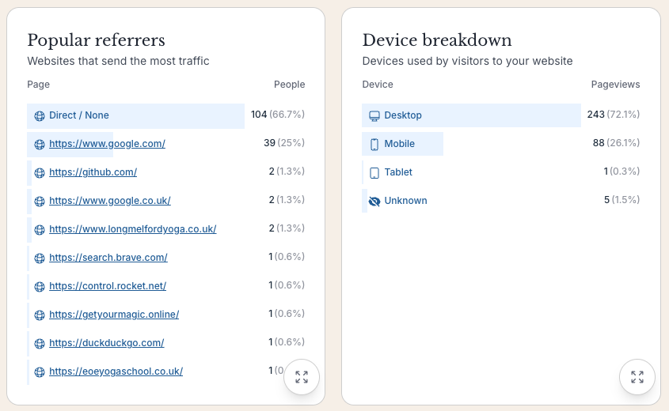Click the Desktop monitor icon

pyautogui.click(x=374, y=115)
